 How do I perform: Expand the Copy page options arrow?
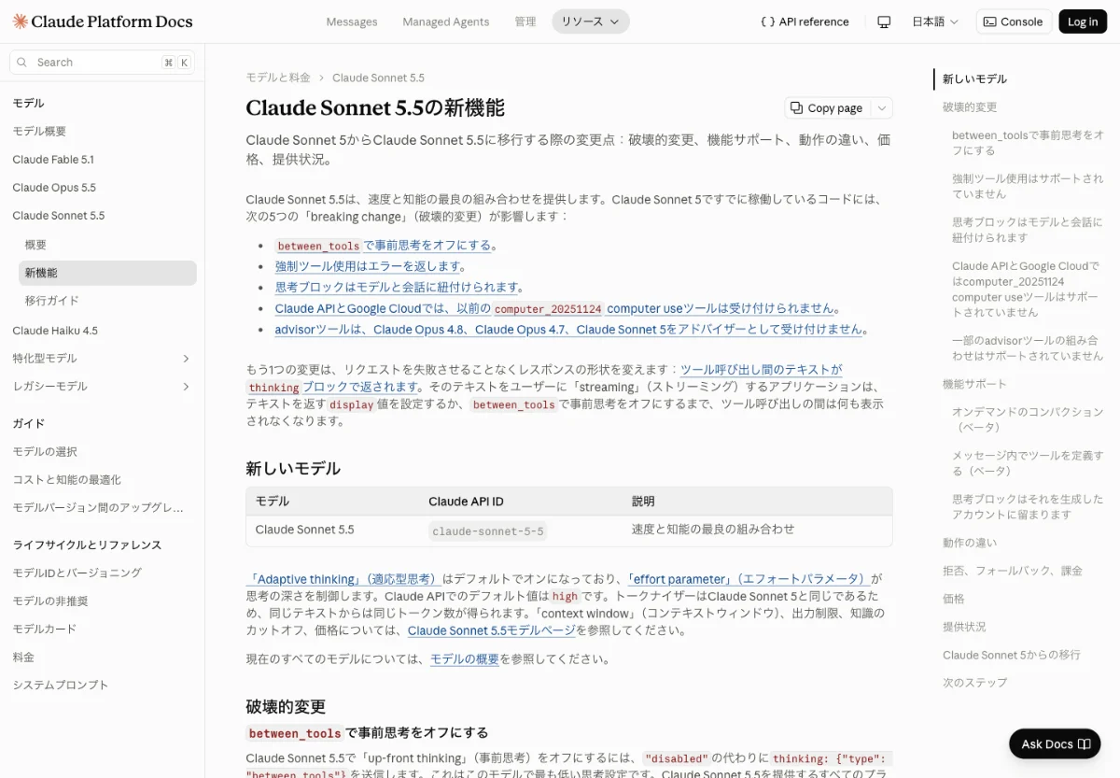pyautogui.click(x=881, y=108)
